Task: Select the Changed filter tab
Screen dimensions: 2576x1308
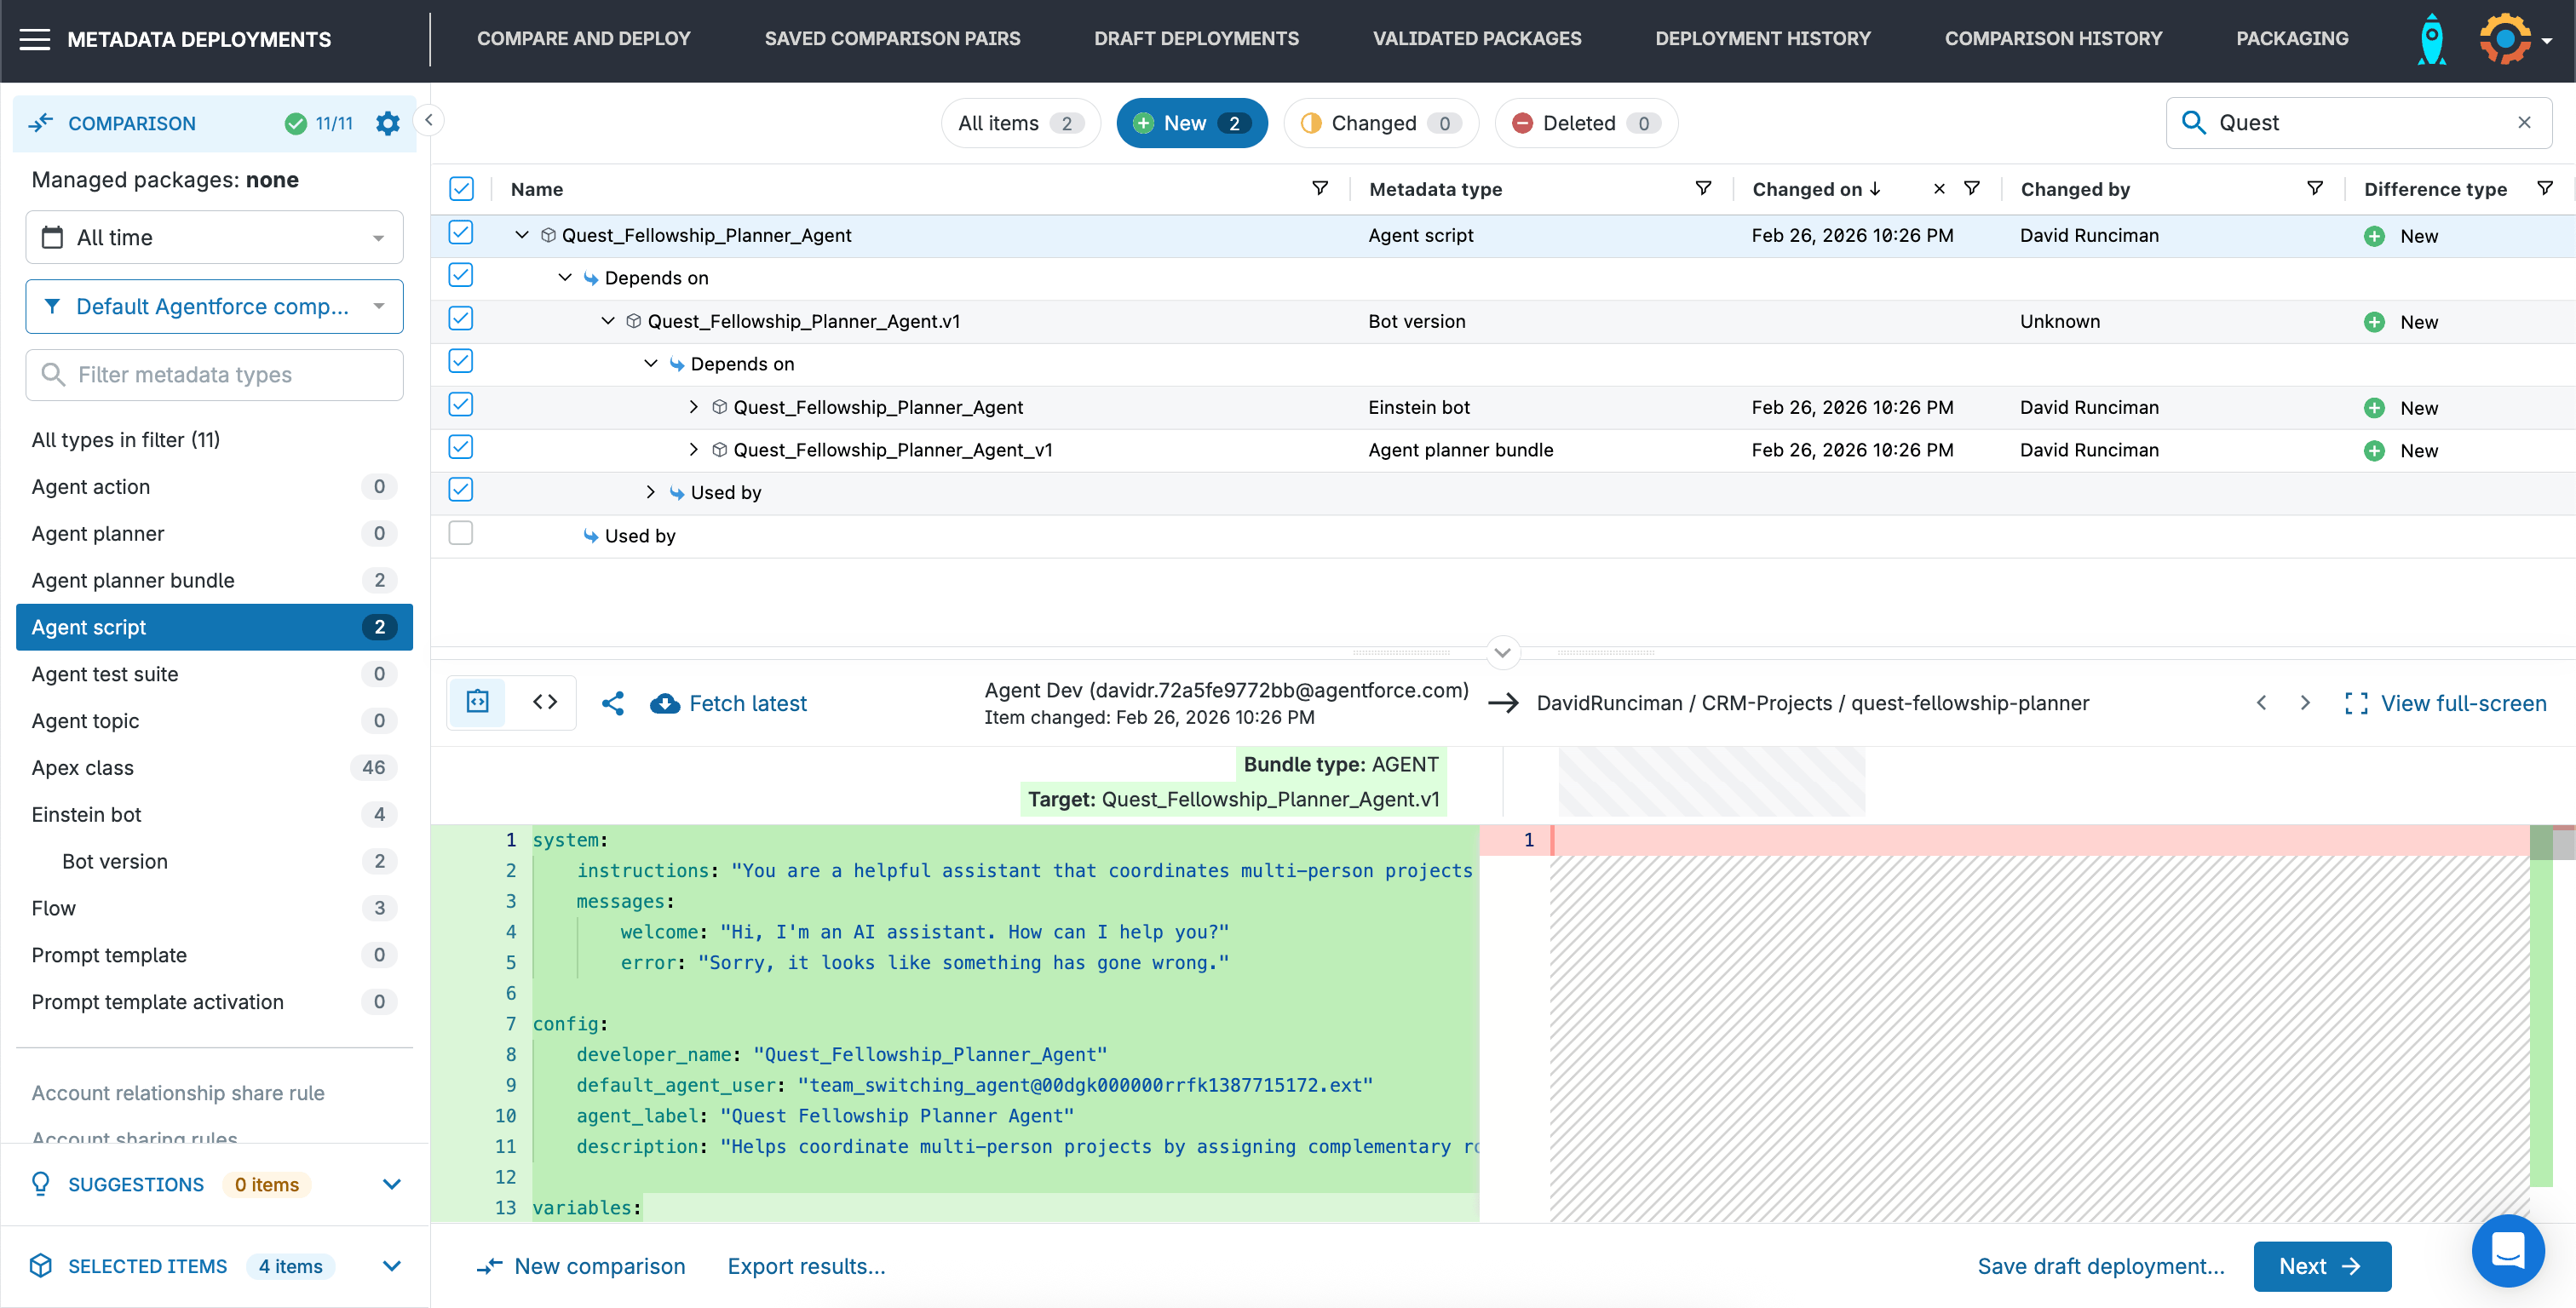Action: [x=1380, y=123]
